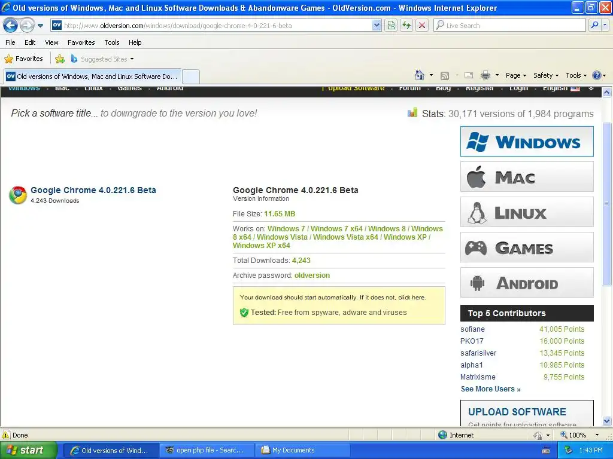Screen dimensions: 613x459
Task: Click the Android platform button
Action: (527, 283)
